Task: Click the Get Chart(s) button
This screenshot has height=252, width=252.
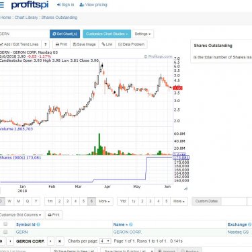Action: [65, 34]
